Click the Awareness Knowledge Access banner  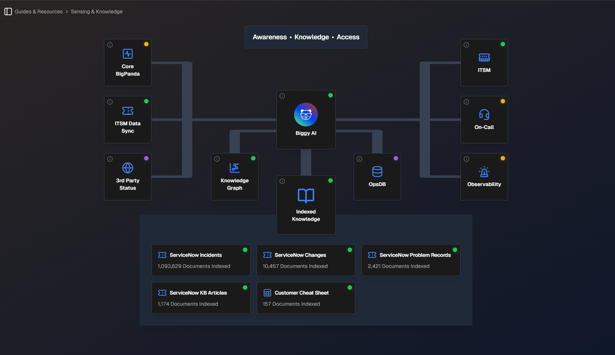(306, 37)
